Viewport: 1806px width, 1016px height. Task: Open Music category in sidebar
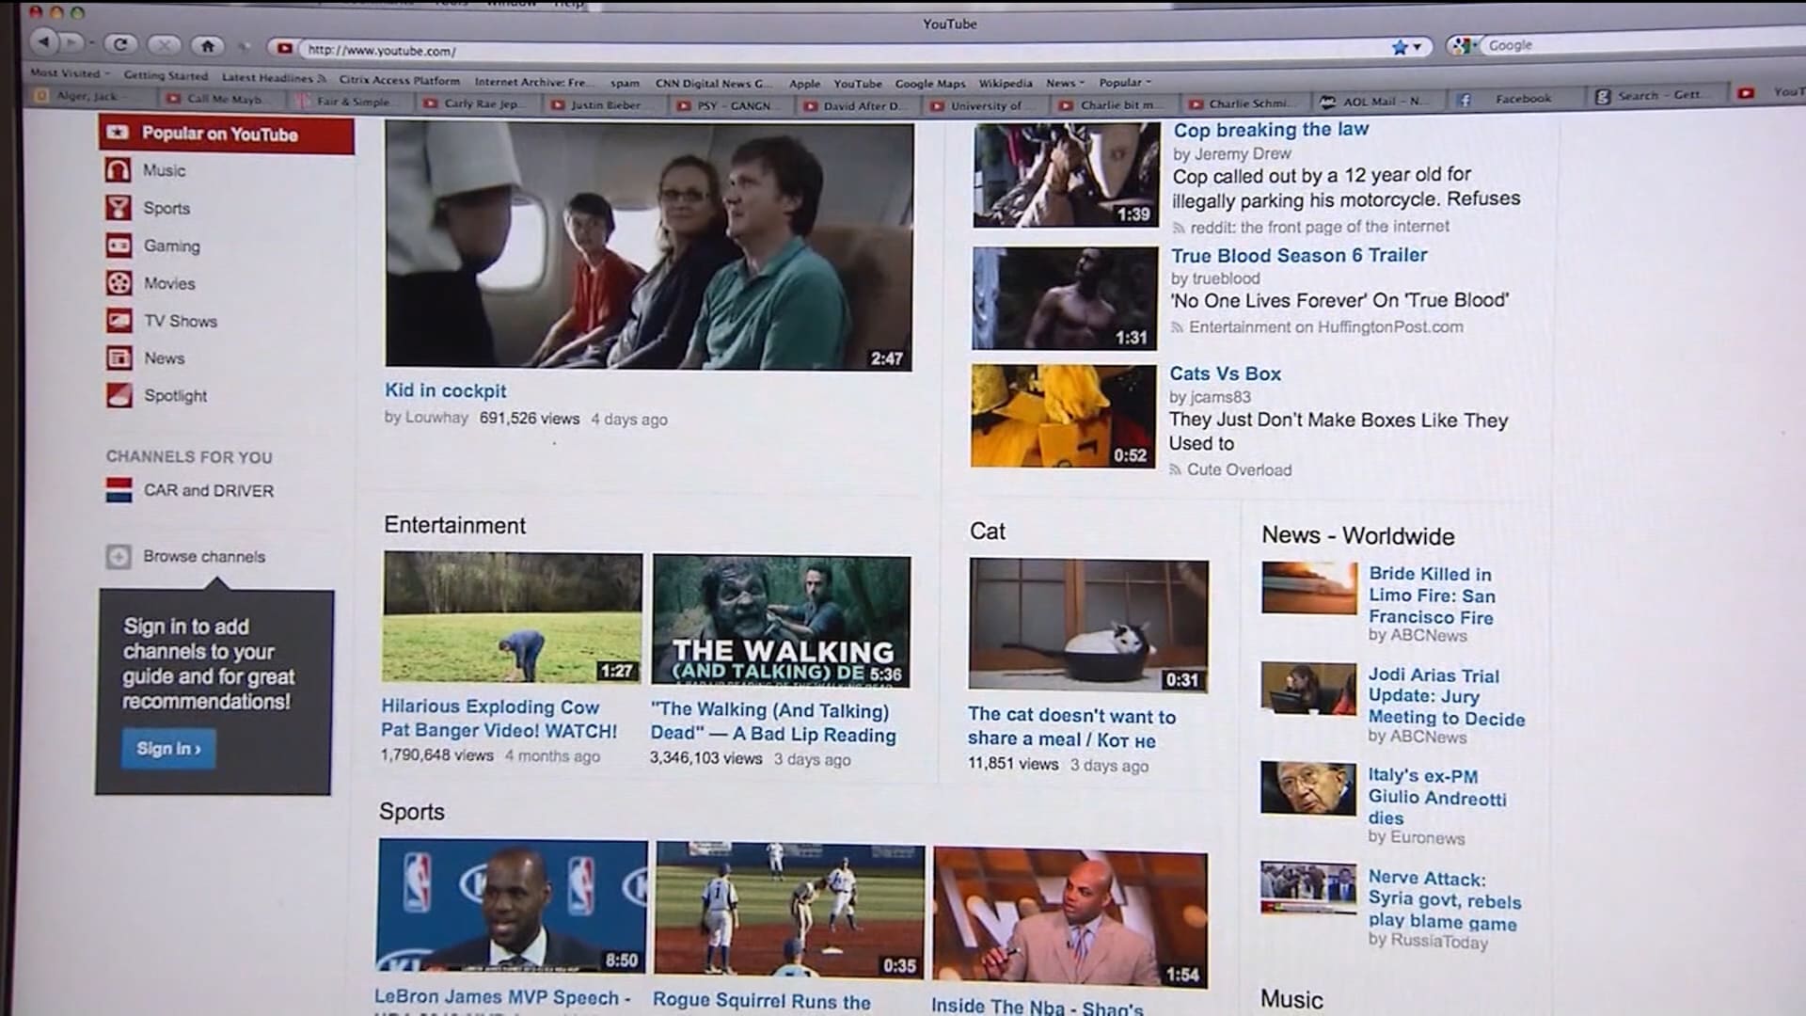164,170
